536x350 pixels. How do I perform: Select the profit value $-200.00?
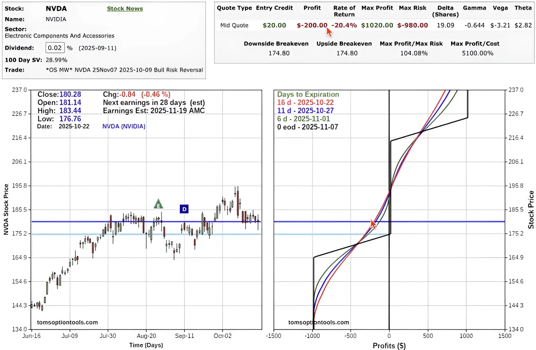tap(312, 25)
